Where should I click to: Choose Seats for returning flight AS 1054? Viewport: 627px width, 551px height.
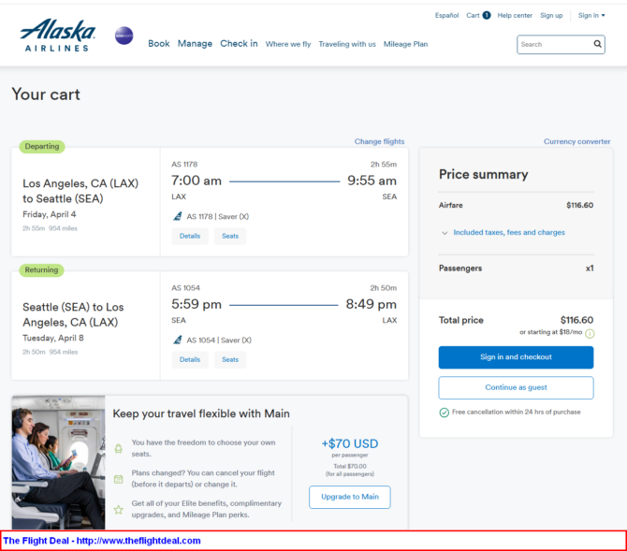[230, 359]
